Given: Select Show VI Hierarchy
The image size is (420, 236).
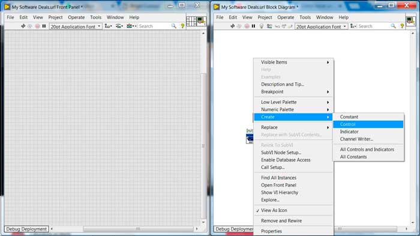Looking at the screenshot, I should [293, 193].
